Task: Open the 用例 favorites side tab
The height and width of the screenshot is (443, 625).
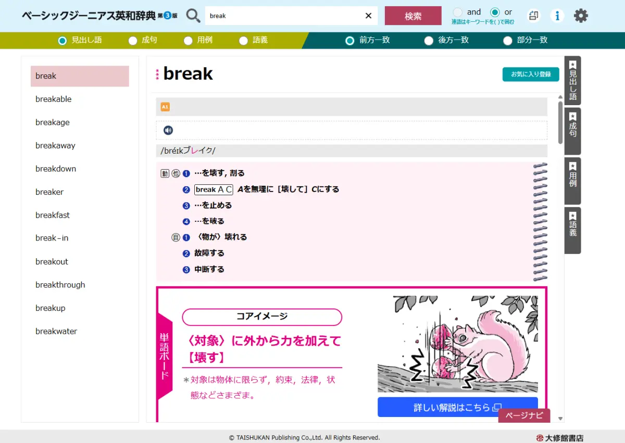Action: coord(572,181)
